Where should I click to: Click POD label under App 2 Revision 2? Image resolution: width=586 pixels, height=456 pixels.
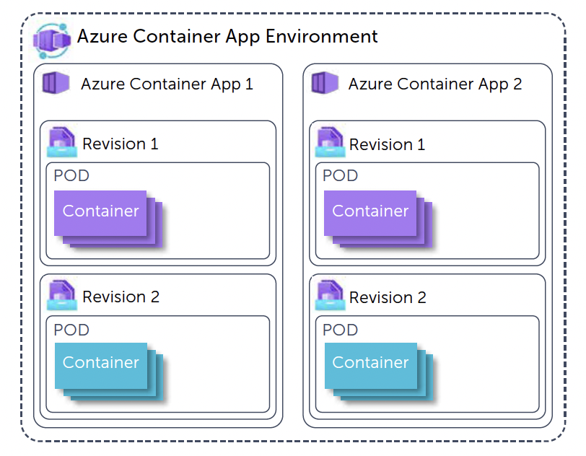click(340, 330)
